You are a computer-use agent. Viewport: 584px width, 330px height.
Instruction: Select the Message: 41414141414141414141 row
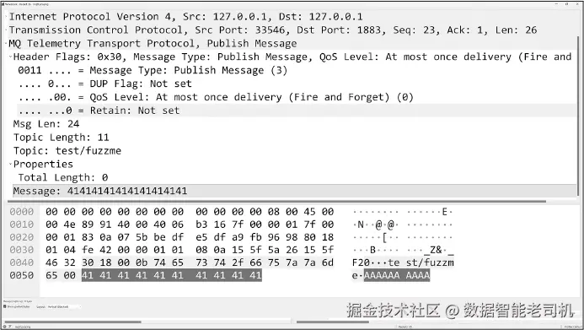coord(295,191)
